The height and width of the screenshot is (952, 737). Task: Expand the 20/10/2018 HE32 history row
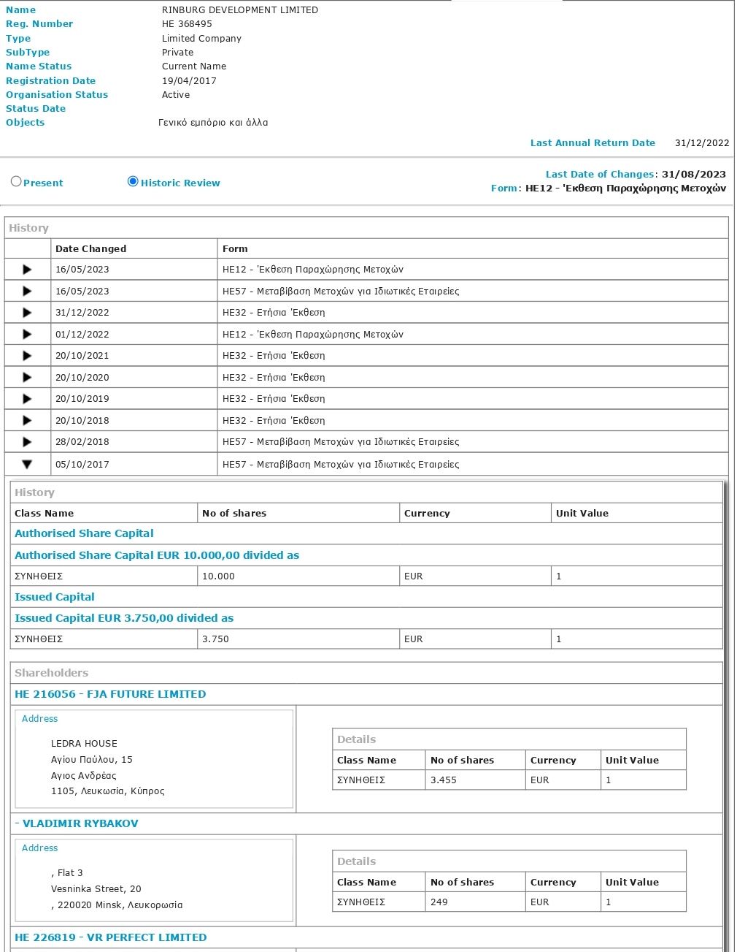pyautogui.click(x=27, y=420)
